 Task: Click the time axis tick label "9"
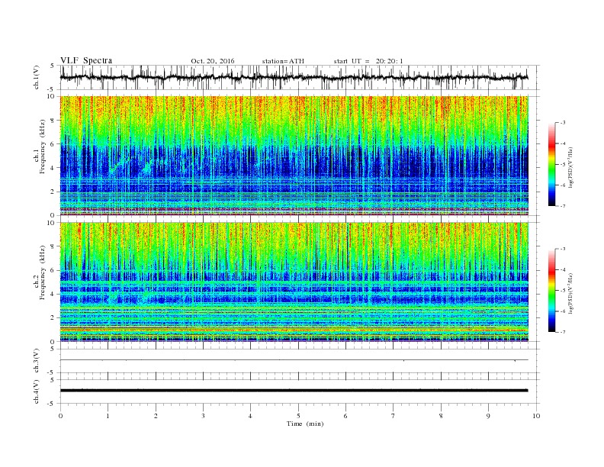point(488,416)
